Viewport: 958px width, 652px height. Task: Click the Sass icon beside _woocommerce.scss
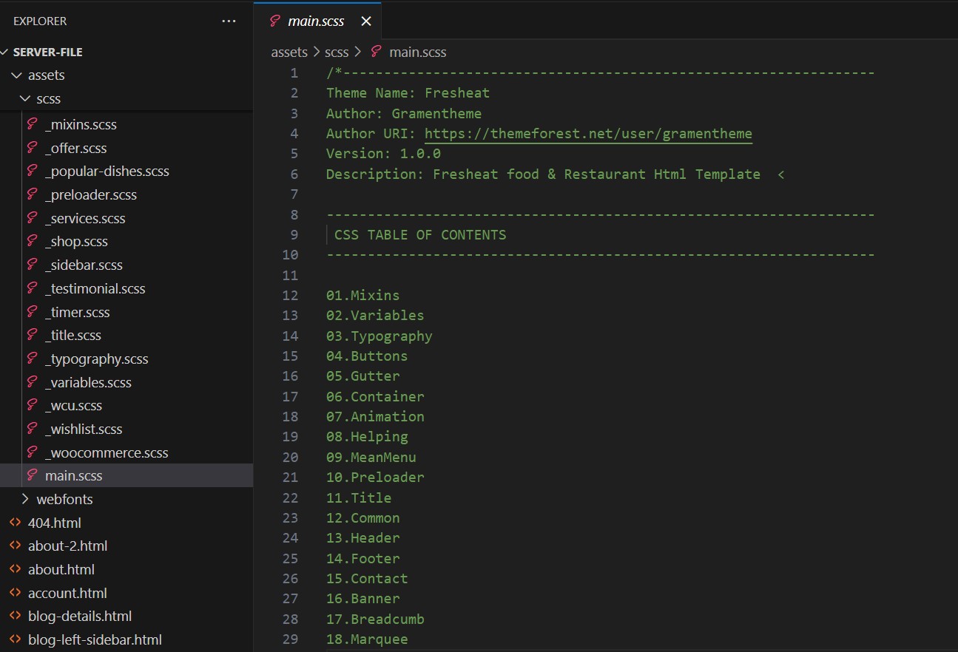32,452
